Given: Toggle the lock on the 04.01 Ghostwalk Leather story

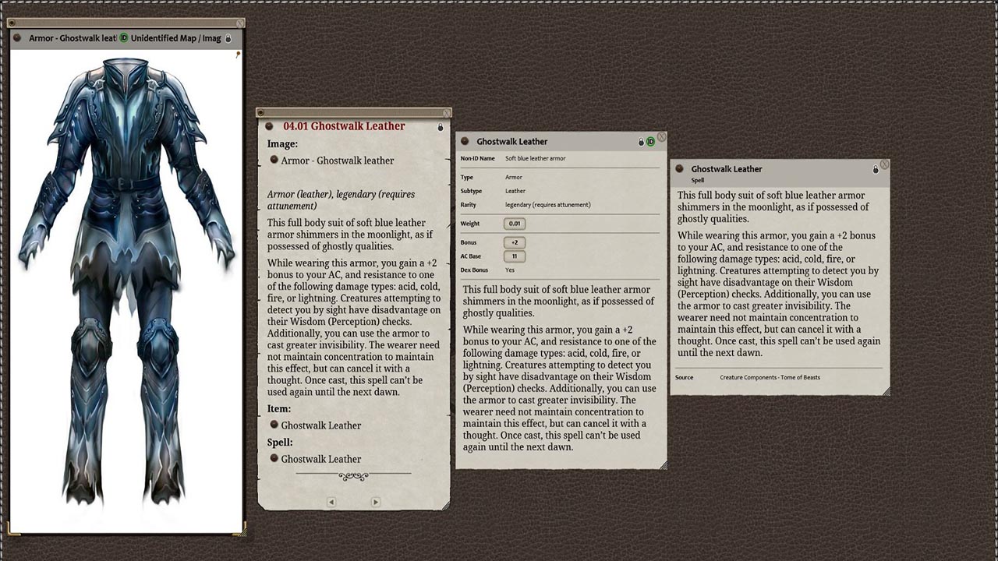Looking at the screenshot, I should tap(441, 126).
